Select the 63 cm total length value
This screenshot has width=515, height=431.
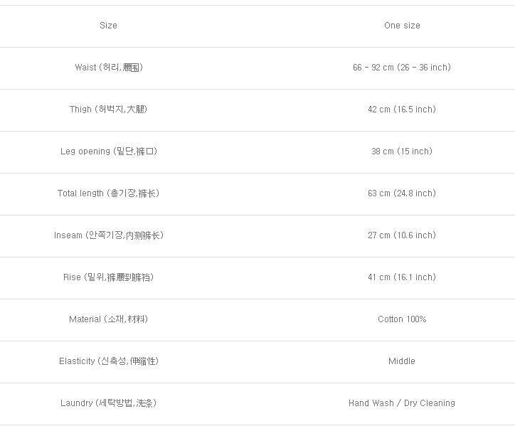pyautogui.click(x=401, y=193)
